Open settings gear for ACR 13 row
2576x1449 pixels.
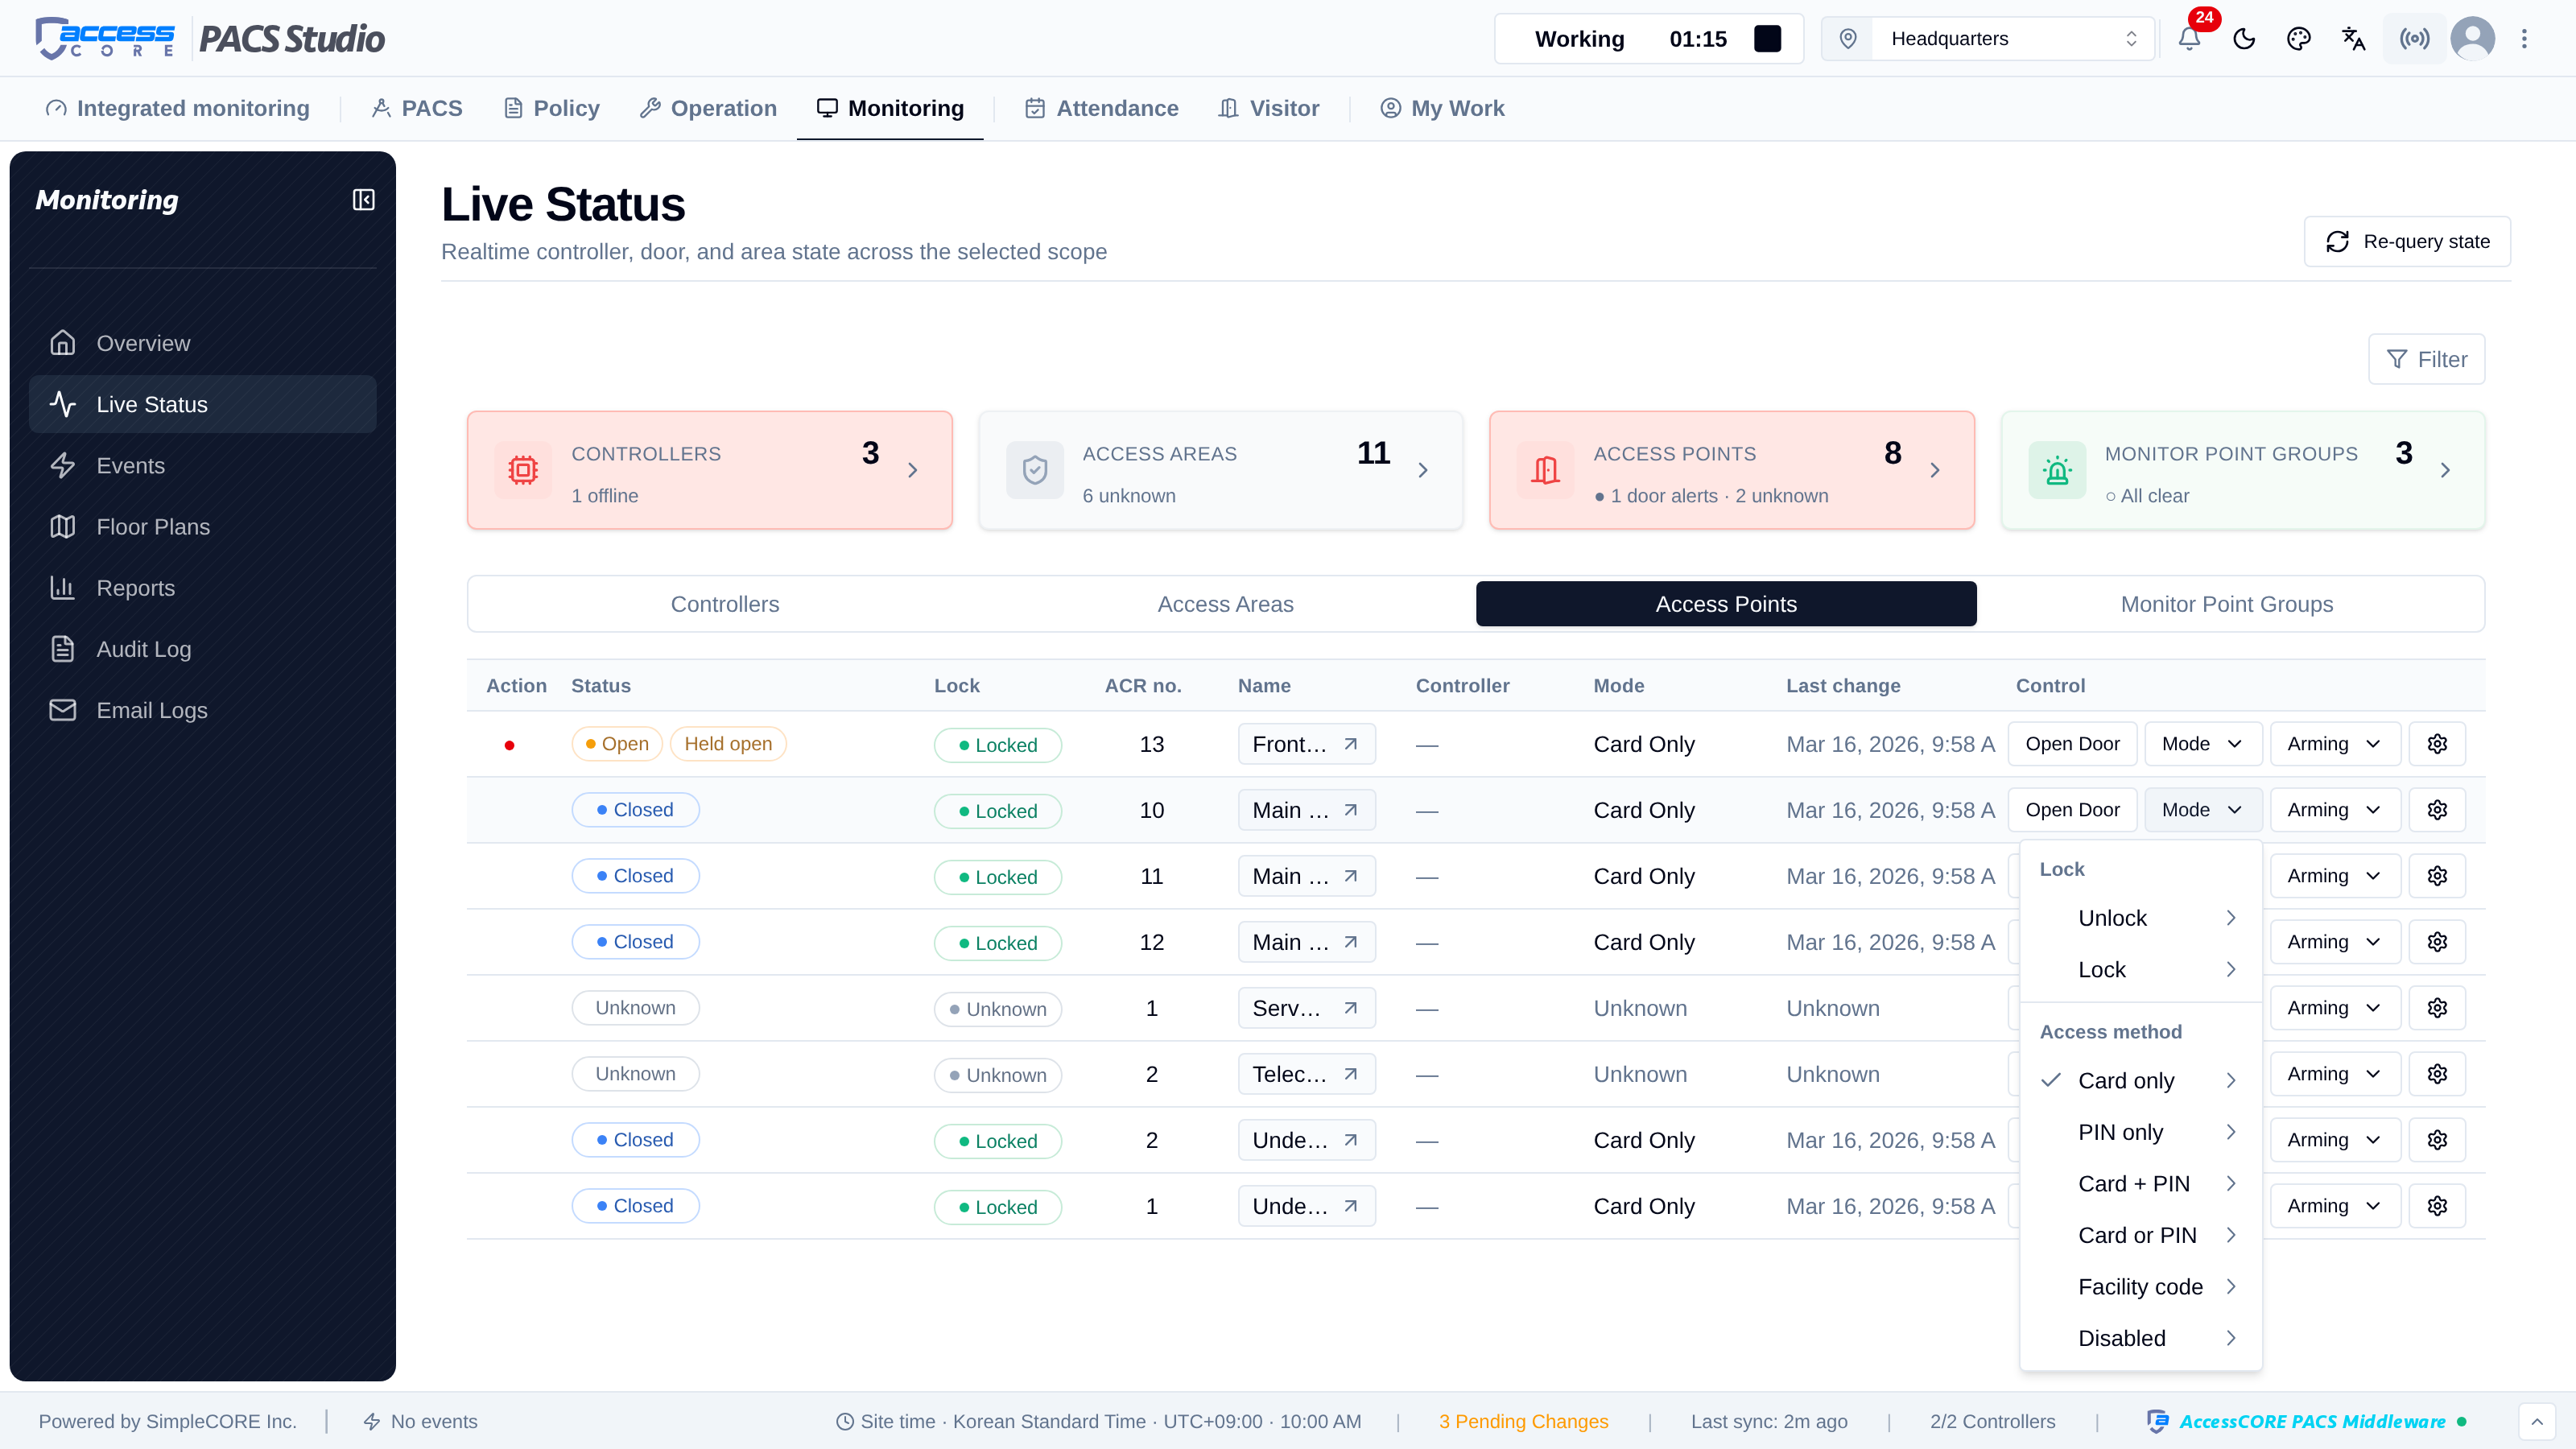pos(2437,744)
